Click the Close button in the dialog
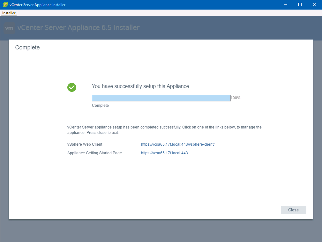Image resolution: width=322 pixels, height=242 pixels. pyautogui.click(x=293, y=210)
